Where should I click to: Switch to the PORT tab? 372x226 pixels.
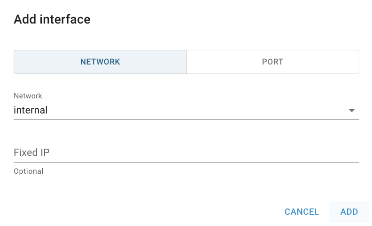tap(272, 62)
